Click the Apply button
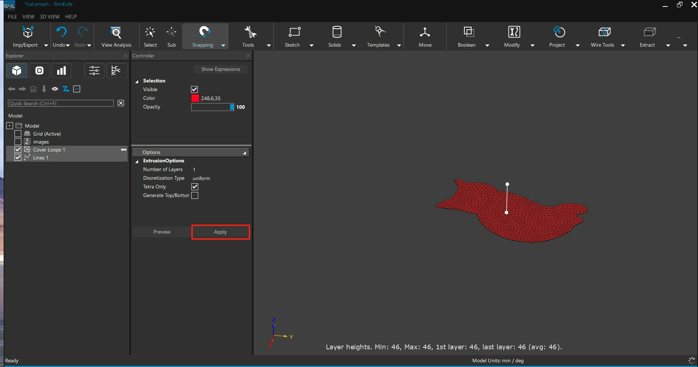The height and width of the screenshot is (367, 698). [x=220, y=232]
